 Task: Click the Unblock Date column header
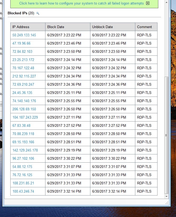pyautogui.click(x=113, y=27)
